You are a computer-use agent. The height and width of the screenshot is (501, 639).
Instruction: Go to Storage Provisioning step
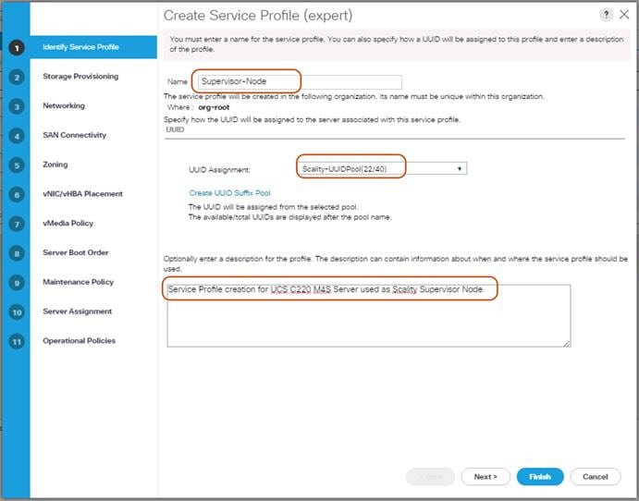(x=80, y=77)
